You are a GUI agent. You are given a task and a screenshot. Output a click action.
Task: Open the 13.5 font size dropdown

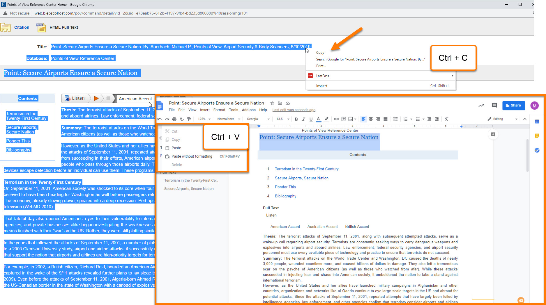tap(283, 119)
